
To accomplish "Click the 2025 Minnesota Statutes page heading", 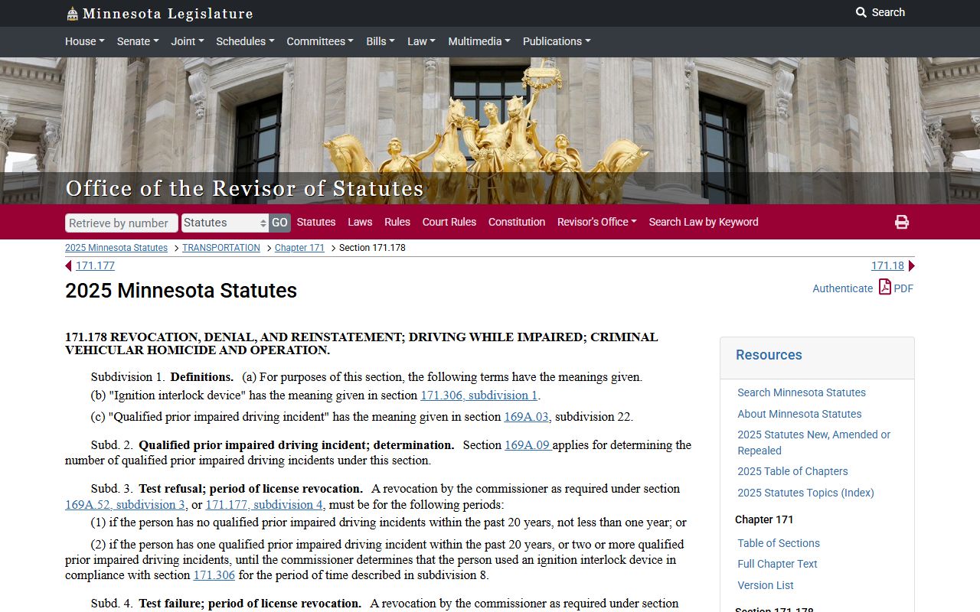I will [x=181, y=291].
